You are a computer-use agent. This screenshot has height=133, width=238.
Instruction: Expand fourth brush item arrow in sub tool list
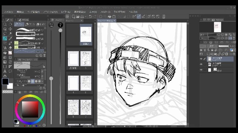pos(42,43)
